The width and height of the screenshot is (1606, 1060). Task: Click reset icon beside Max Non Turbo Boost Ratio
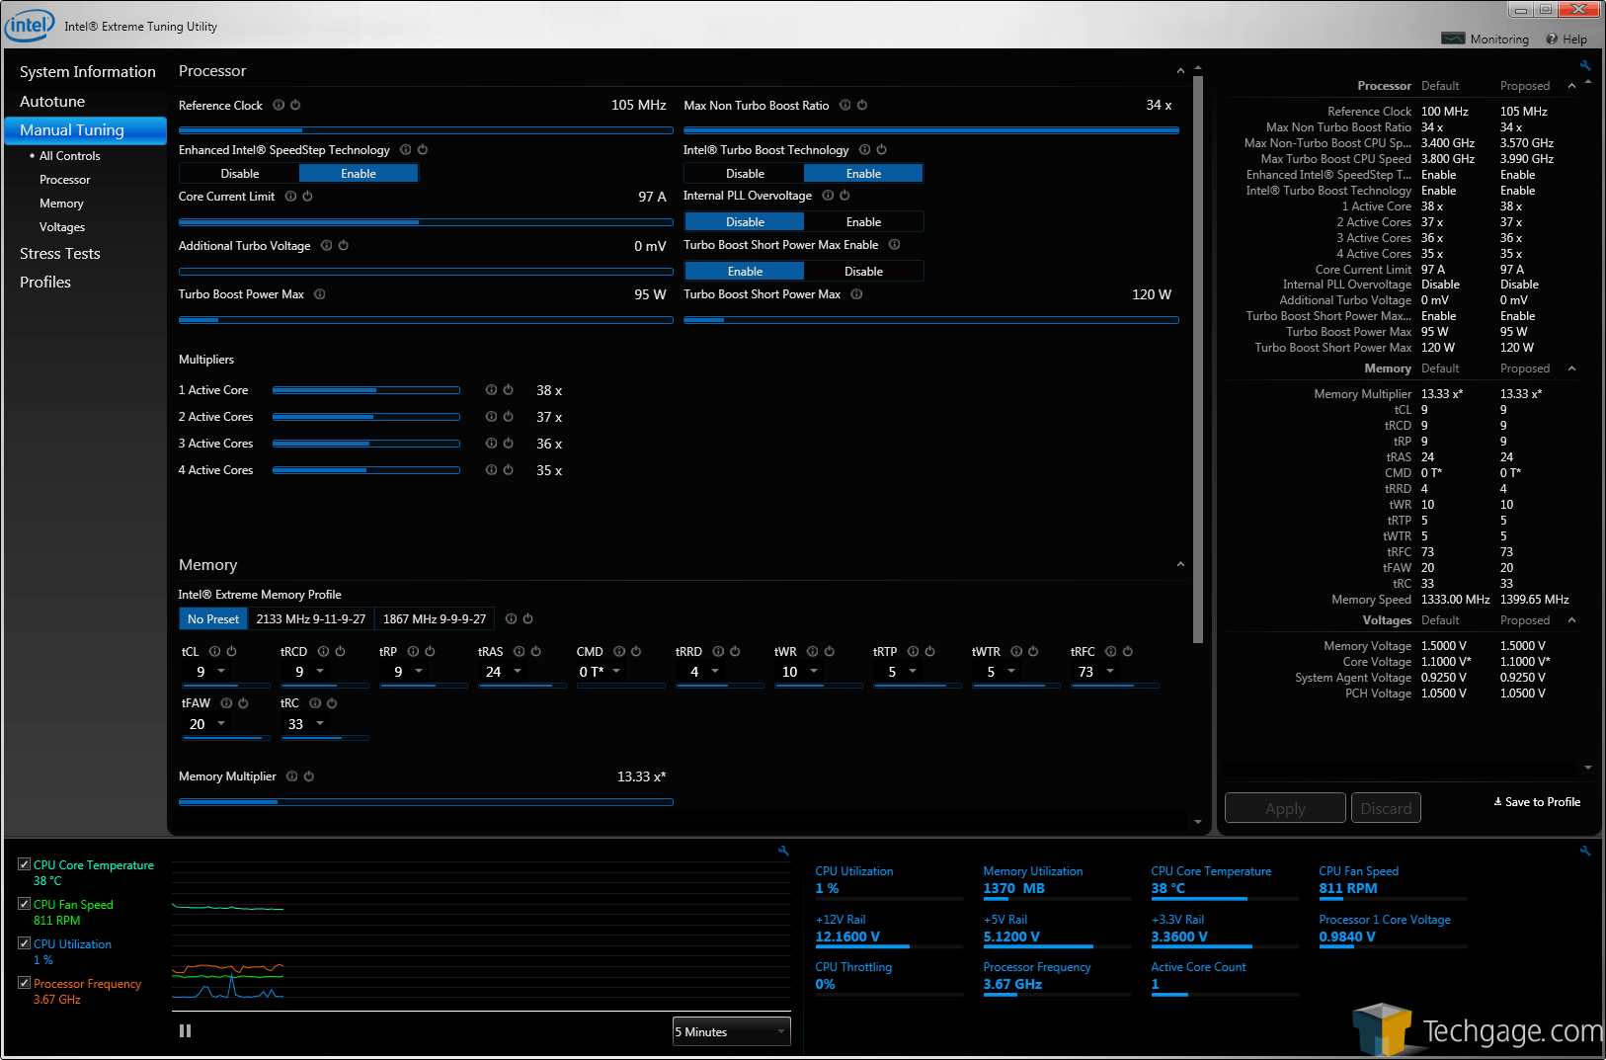862,105
